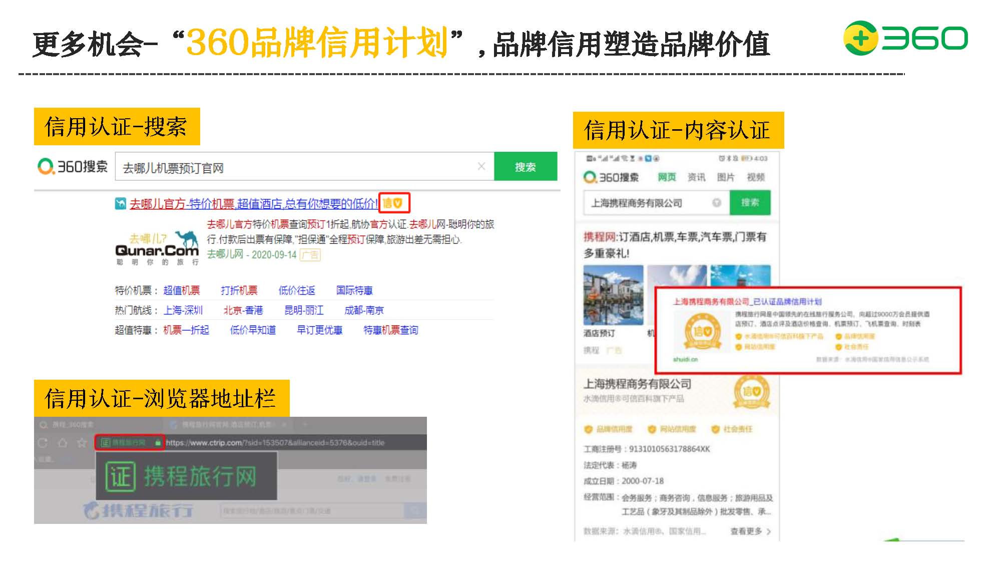996x561 pixels.
Task: Click the enlarged 证 携程旅行网 certificate popup
Action: tap(186, 476)
